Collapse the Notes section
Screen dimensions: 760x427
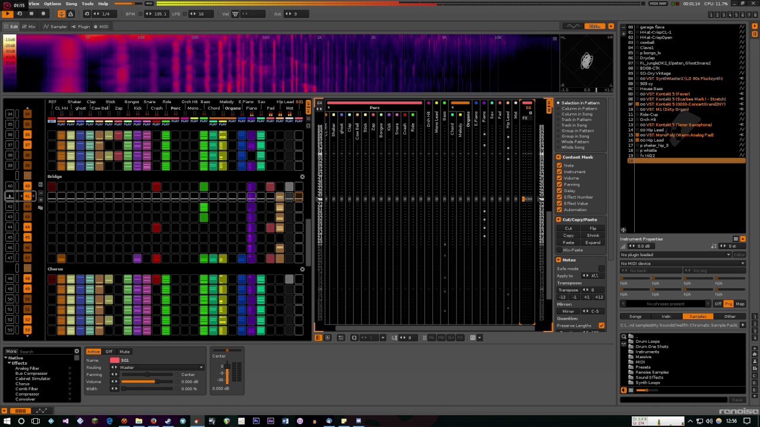click(559, 260)
